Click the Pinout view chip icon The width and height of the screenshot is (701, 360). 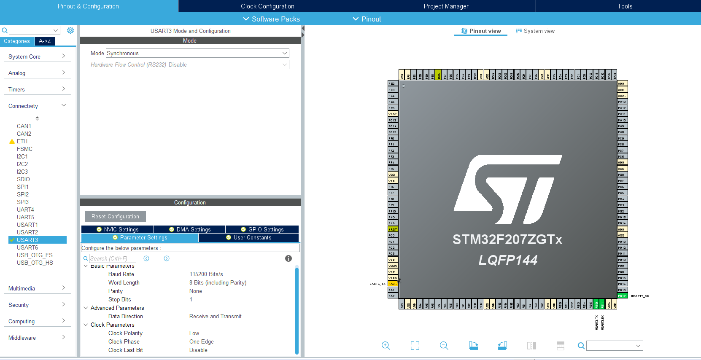click(x=464, y=31)
